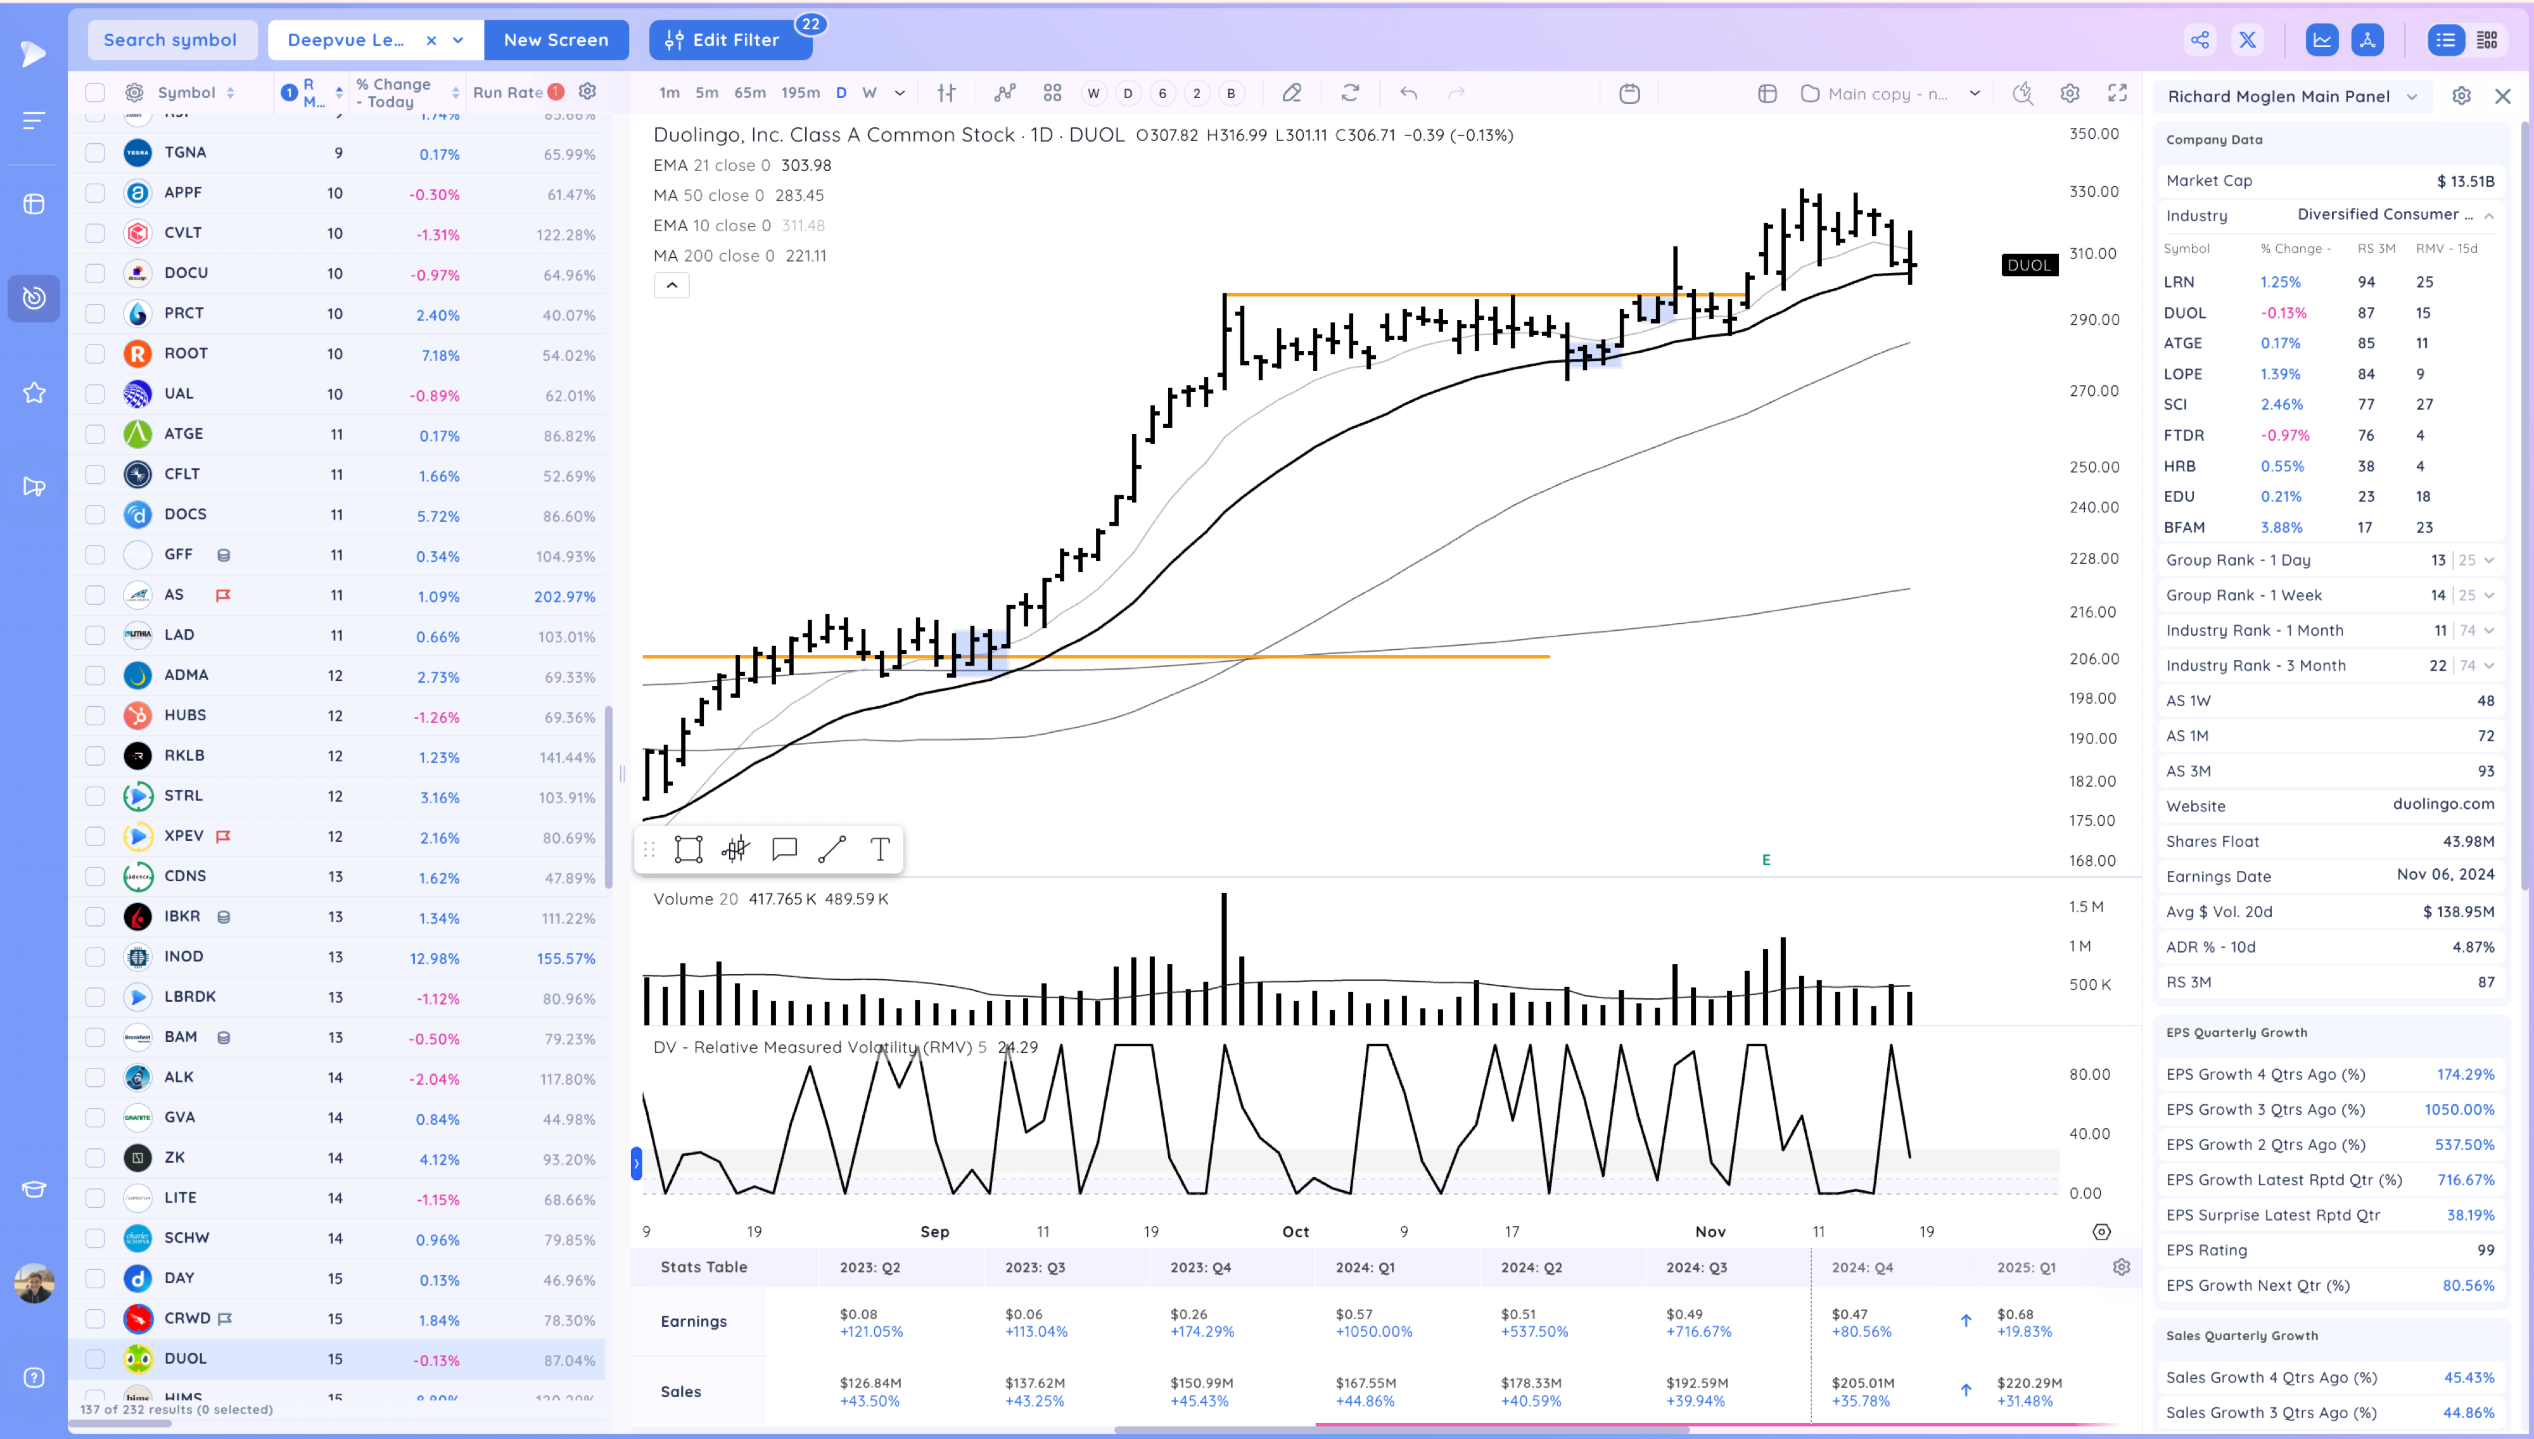
Task: Collapse the Industry peer list
Action: (2488, 215)
